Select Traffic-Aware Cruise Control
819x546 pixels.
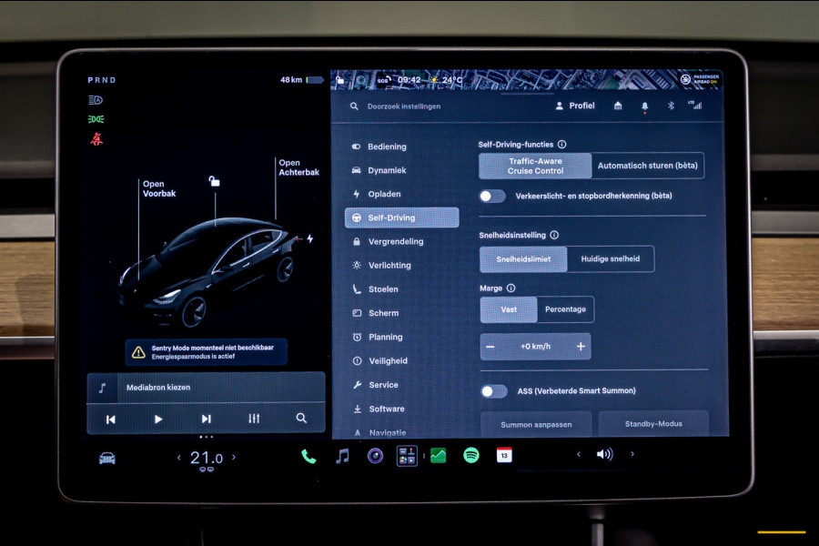(x=535, y=166)
